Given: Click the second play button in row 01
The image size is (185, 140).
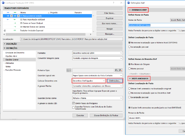Looking at the screenshot, I should [x=18, y=16].
